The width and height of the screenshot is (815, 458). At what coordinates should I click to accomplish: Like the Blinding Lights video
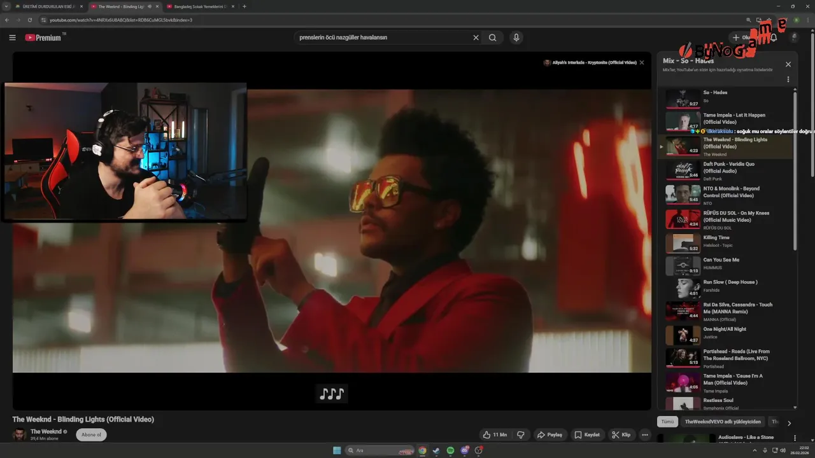click(x=495, y=435)
